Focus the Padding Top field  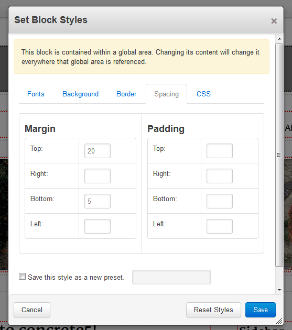tap(220, 151)
